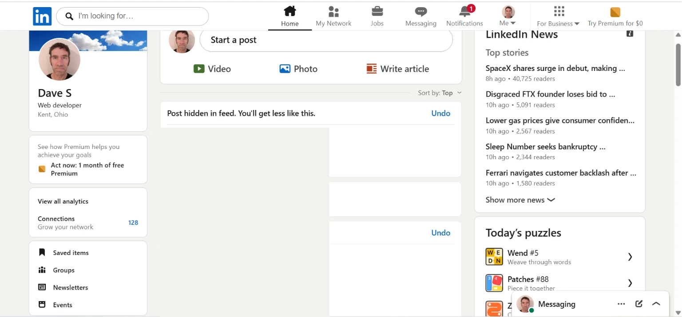This screenshot has height=317, width=682.
Task: Click the green Video icon
Action: 199,69
